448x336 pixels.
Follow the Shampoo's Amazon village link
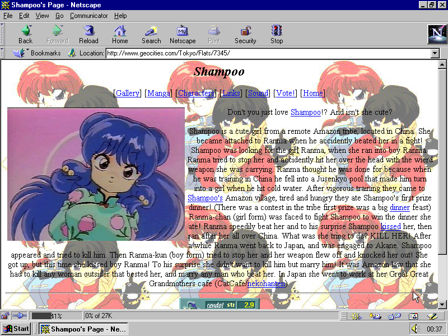205,198
